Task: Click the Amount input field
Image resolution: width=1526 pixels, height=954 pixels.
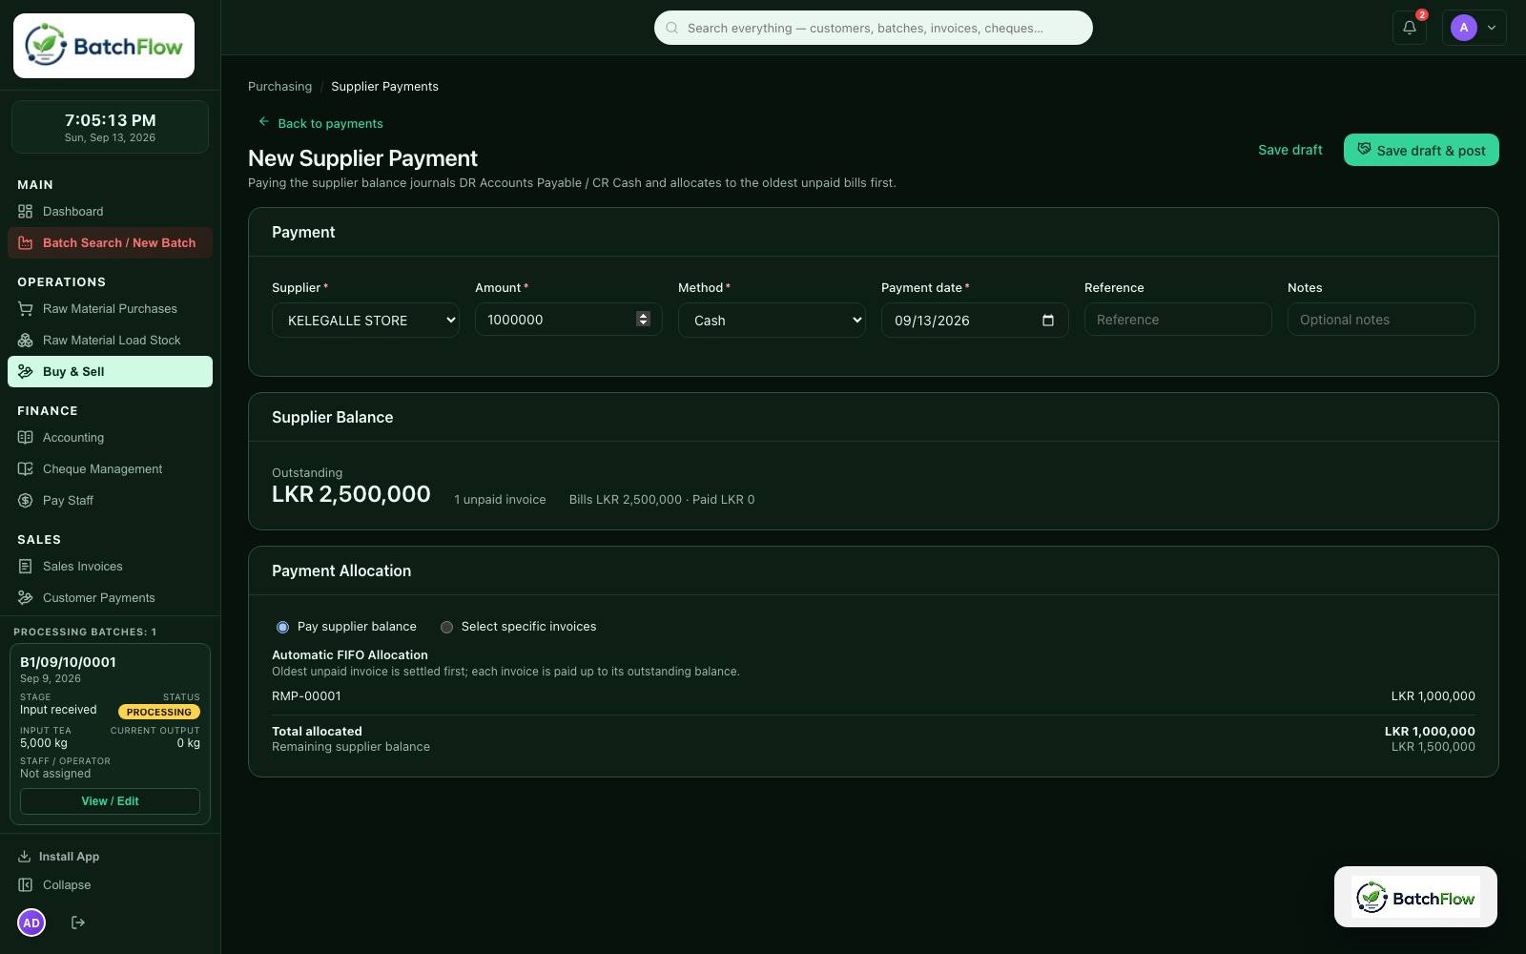Action: click(568, 320)
